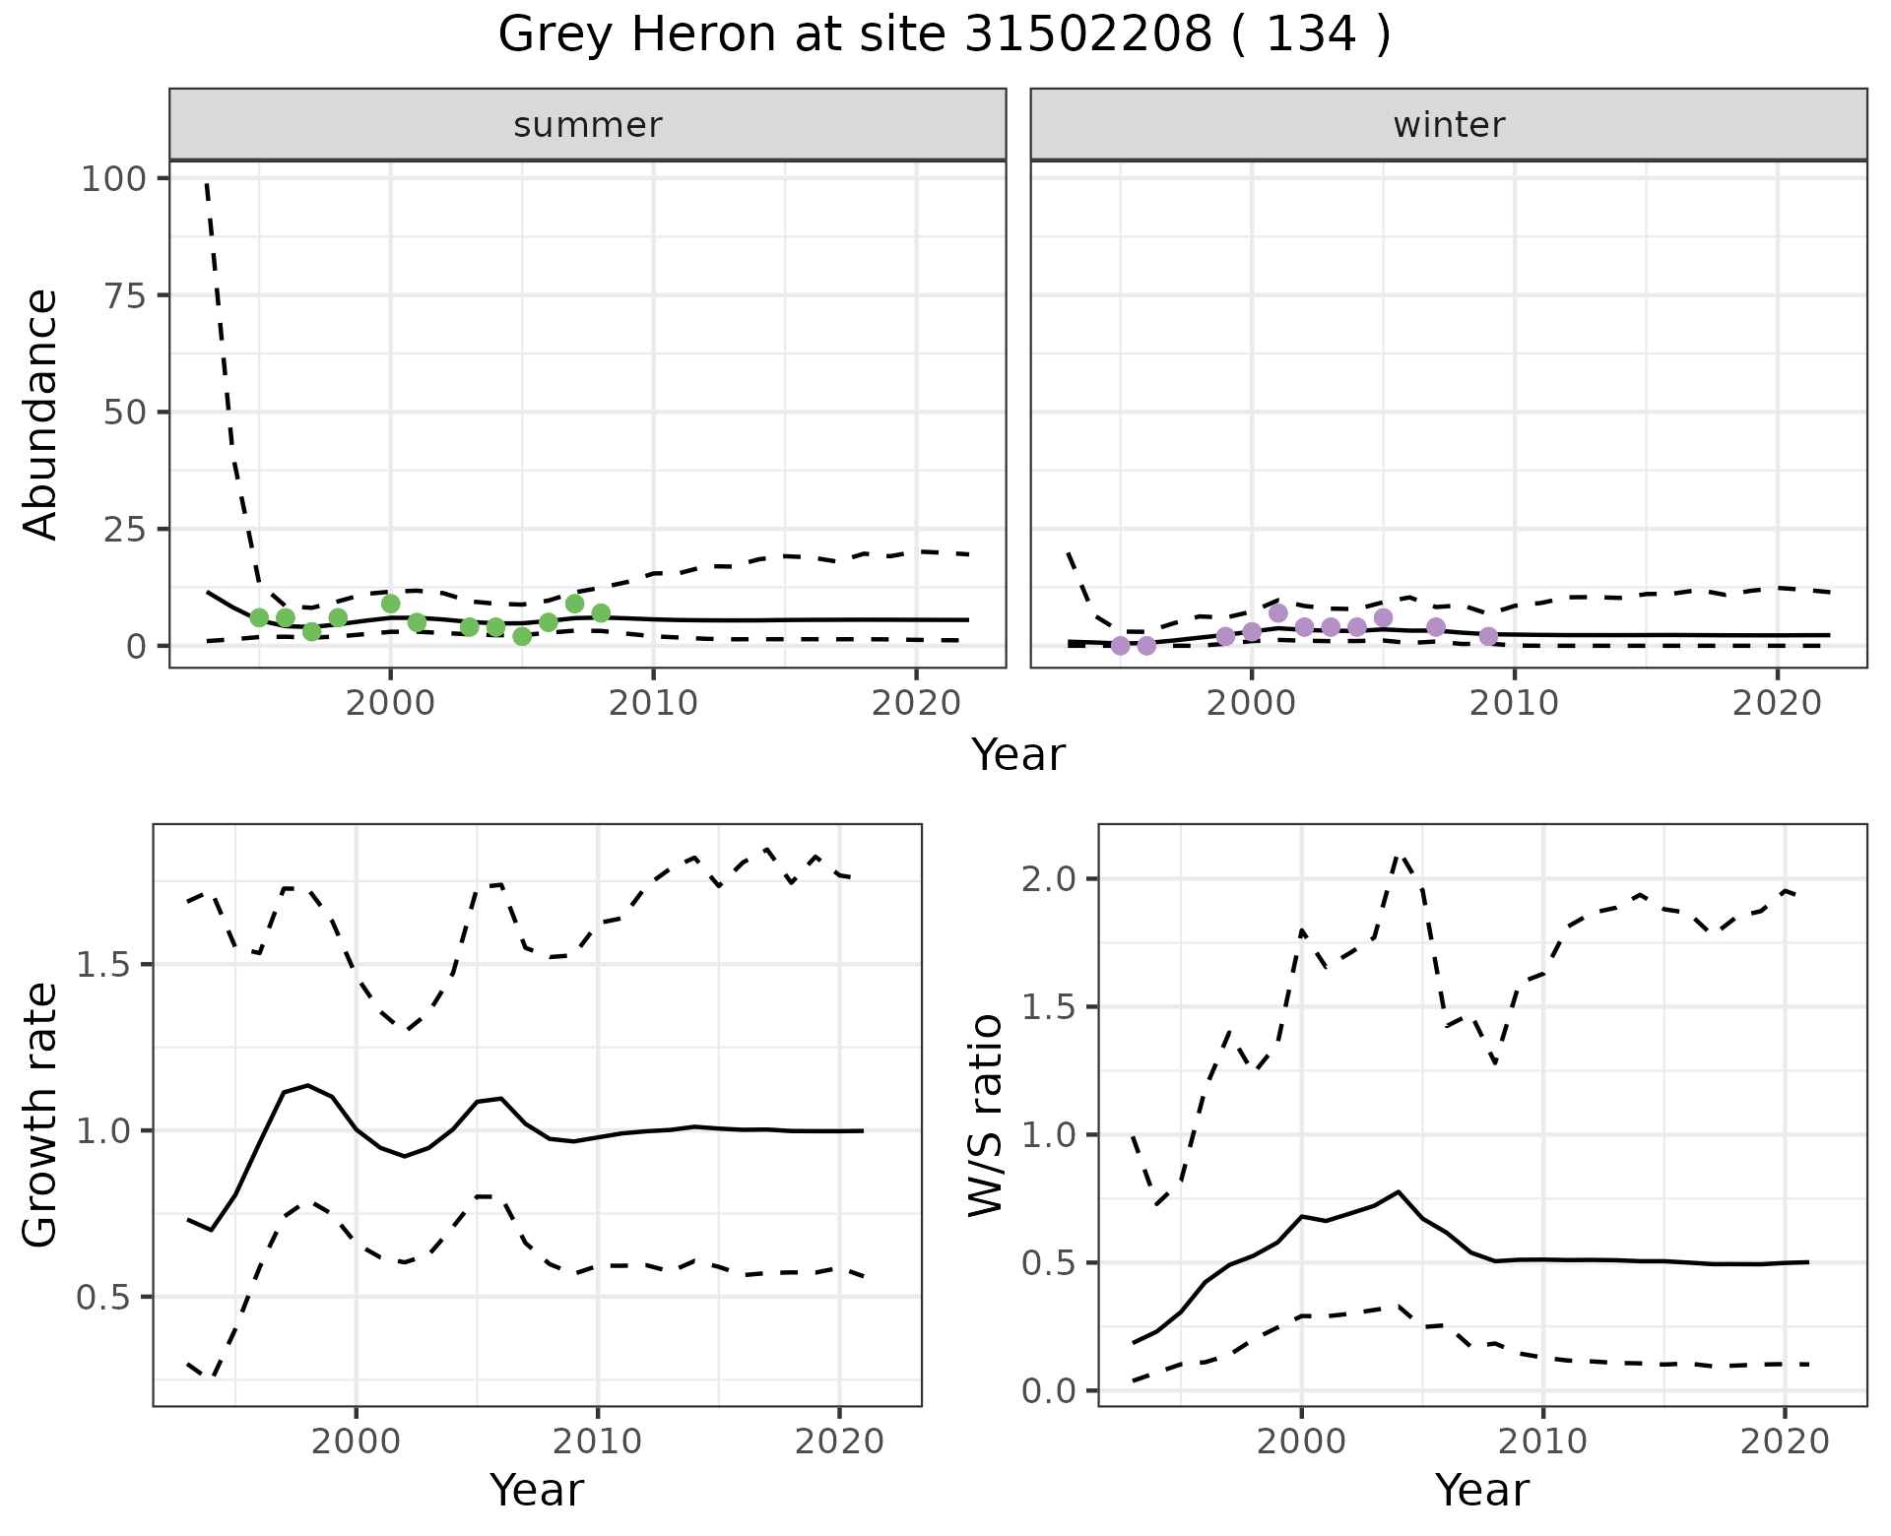Click the first green summer point near 1995
This screenshot has width=1891, height=1536.
[259, 617]
